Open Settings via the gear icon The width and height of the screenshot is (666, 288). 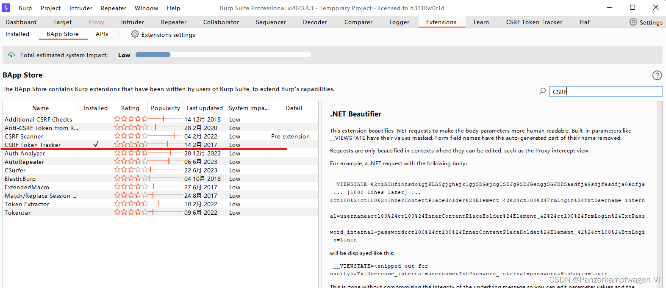pyautogui.click(x=633, y=22)
